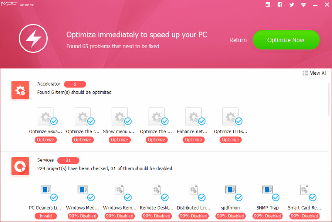Uncheck the Windows Med... checkmark
This screenshot has width=332, height=222.
(x=91, y=198)
